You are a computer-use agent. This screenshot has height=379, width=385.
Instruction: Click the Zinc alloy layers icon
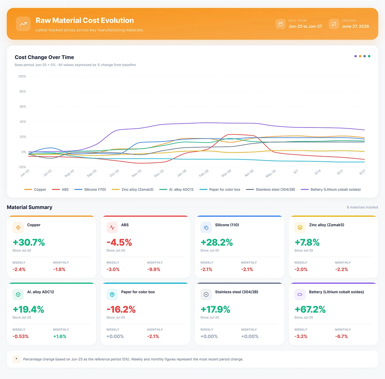point(300,227)
